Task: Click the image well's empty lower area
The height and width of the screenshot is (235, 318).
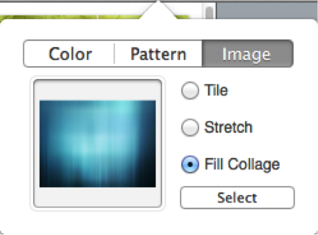Action: point(97,197)
